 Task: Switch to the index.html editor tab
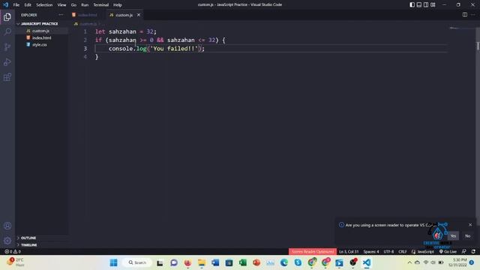87,15
